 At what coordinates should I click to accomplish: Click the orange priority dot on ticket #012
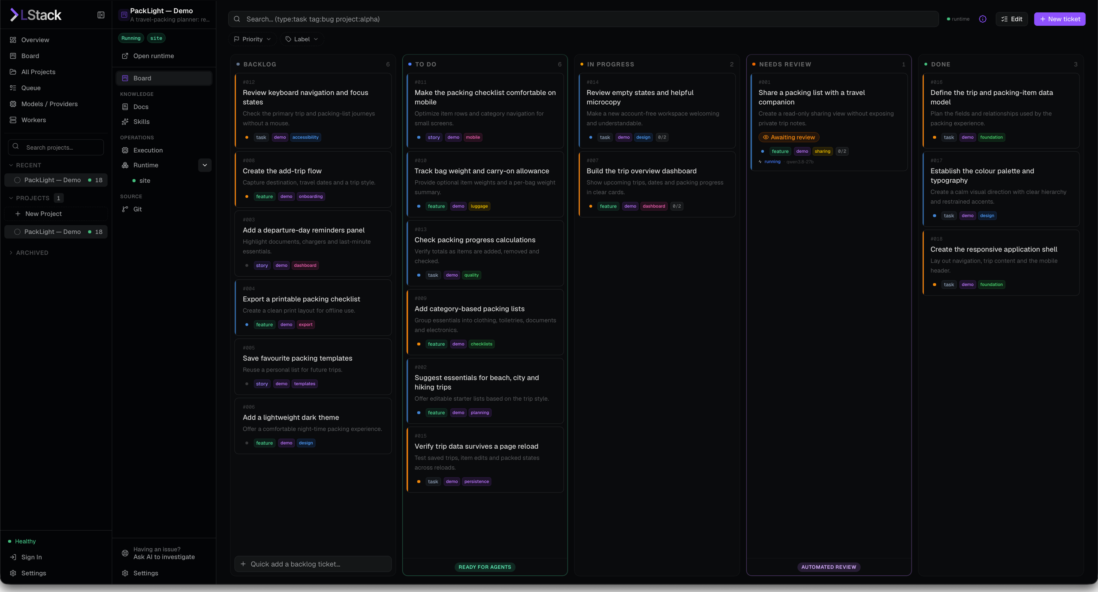(247, 137)
